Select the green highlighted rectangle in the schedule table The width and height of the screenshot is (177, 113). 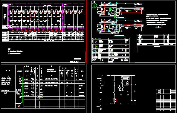click(40, 96)
